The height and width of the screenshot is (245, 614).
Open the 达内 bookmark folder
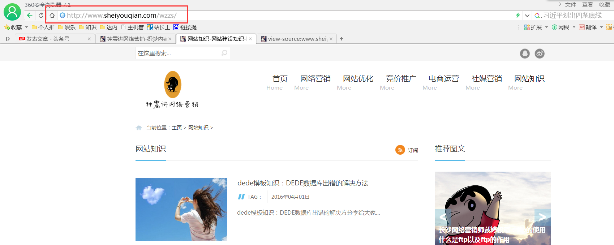click(109, 27)
